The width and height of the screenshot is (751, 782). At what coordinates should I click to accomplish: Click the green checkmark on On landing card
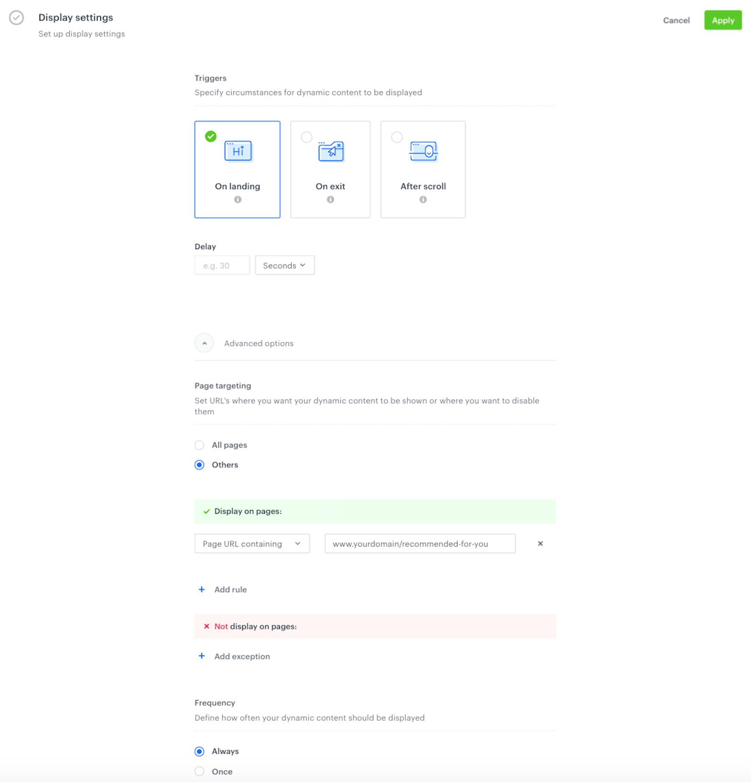coord(210,136)
